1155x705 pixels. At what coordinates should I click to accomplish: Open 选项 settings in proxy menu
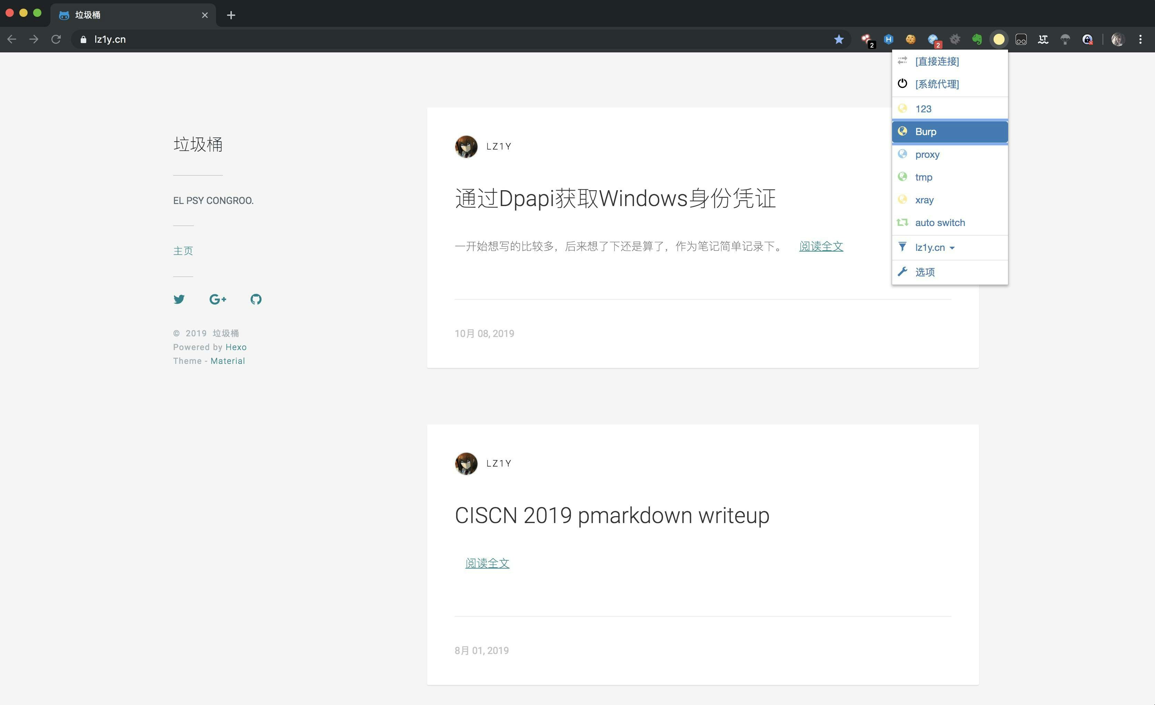click(924, 272)
